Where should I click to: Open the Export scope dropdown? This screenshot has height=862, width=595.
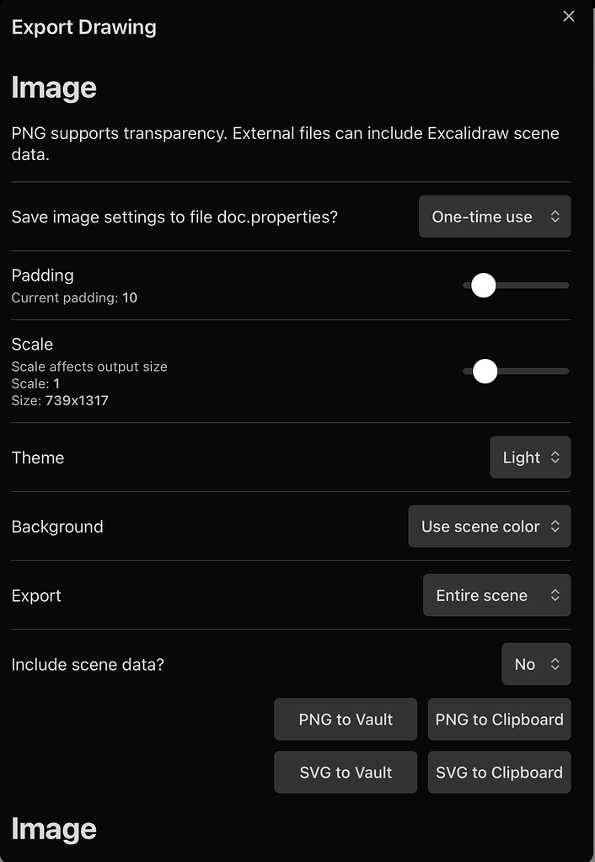point(497,595)
